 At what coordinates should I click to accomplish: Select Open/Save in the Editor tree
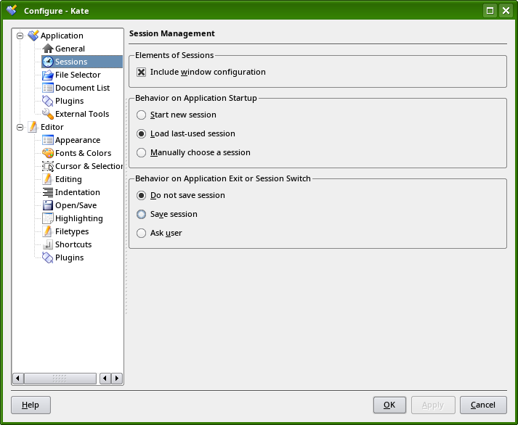coord(76,205)
